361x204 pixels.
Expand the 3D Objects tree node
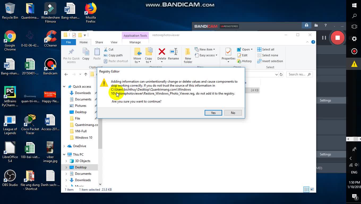[x=66, y=161]
